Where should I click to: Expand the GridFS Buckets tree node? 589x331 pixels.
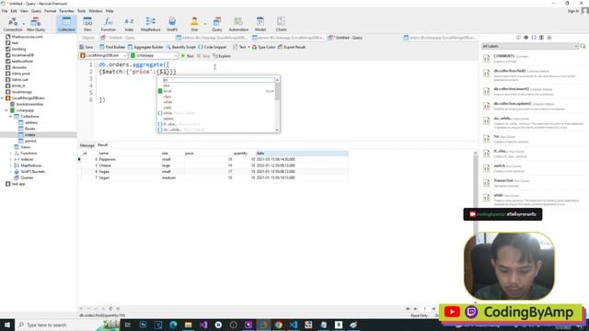pyautogui.click(x=11, y=172)
